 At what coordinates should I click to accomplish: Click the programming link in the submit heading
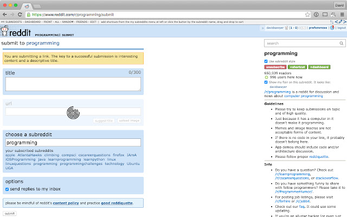click(43, 43)
